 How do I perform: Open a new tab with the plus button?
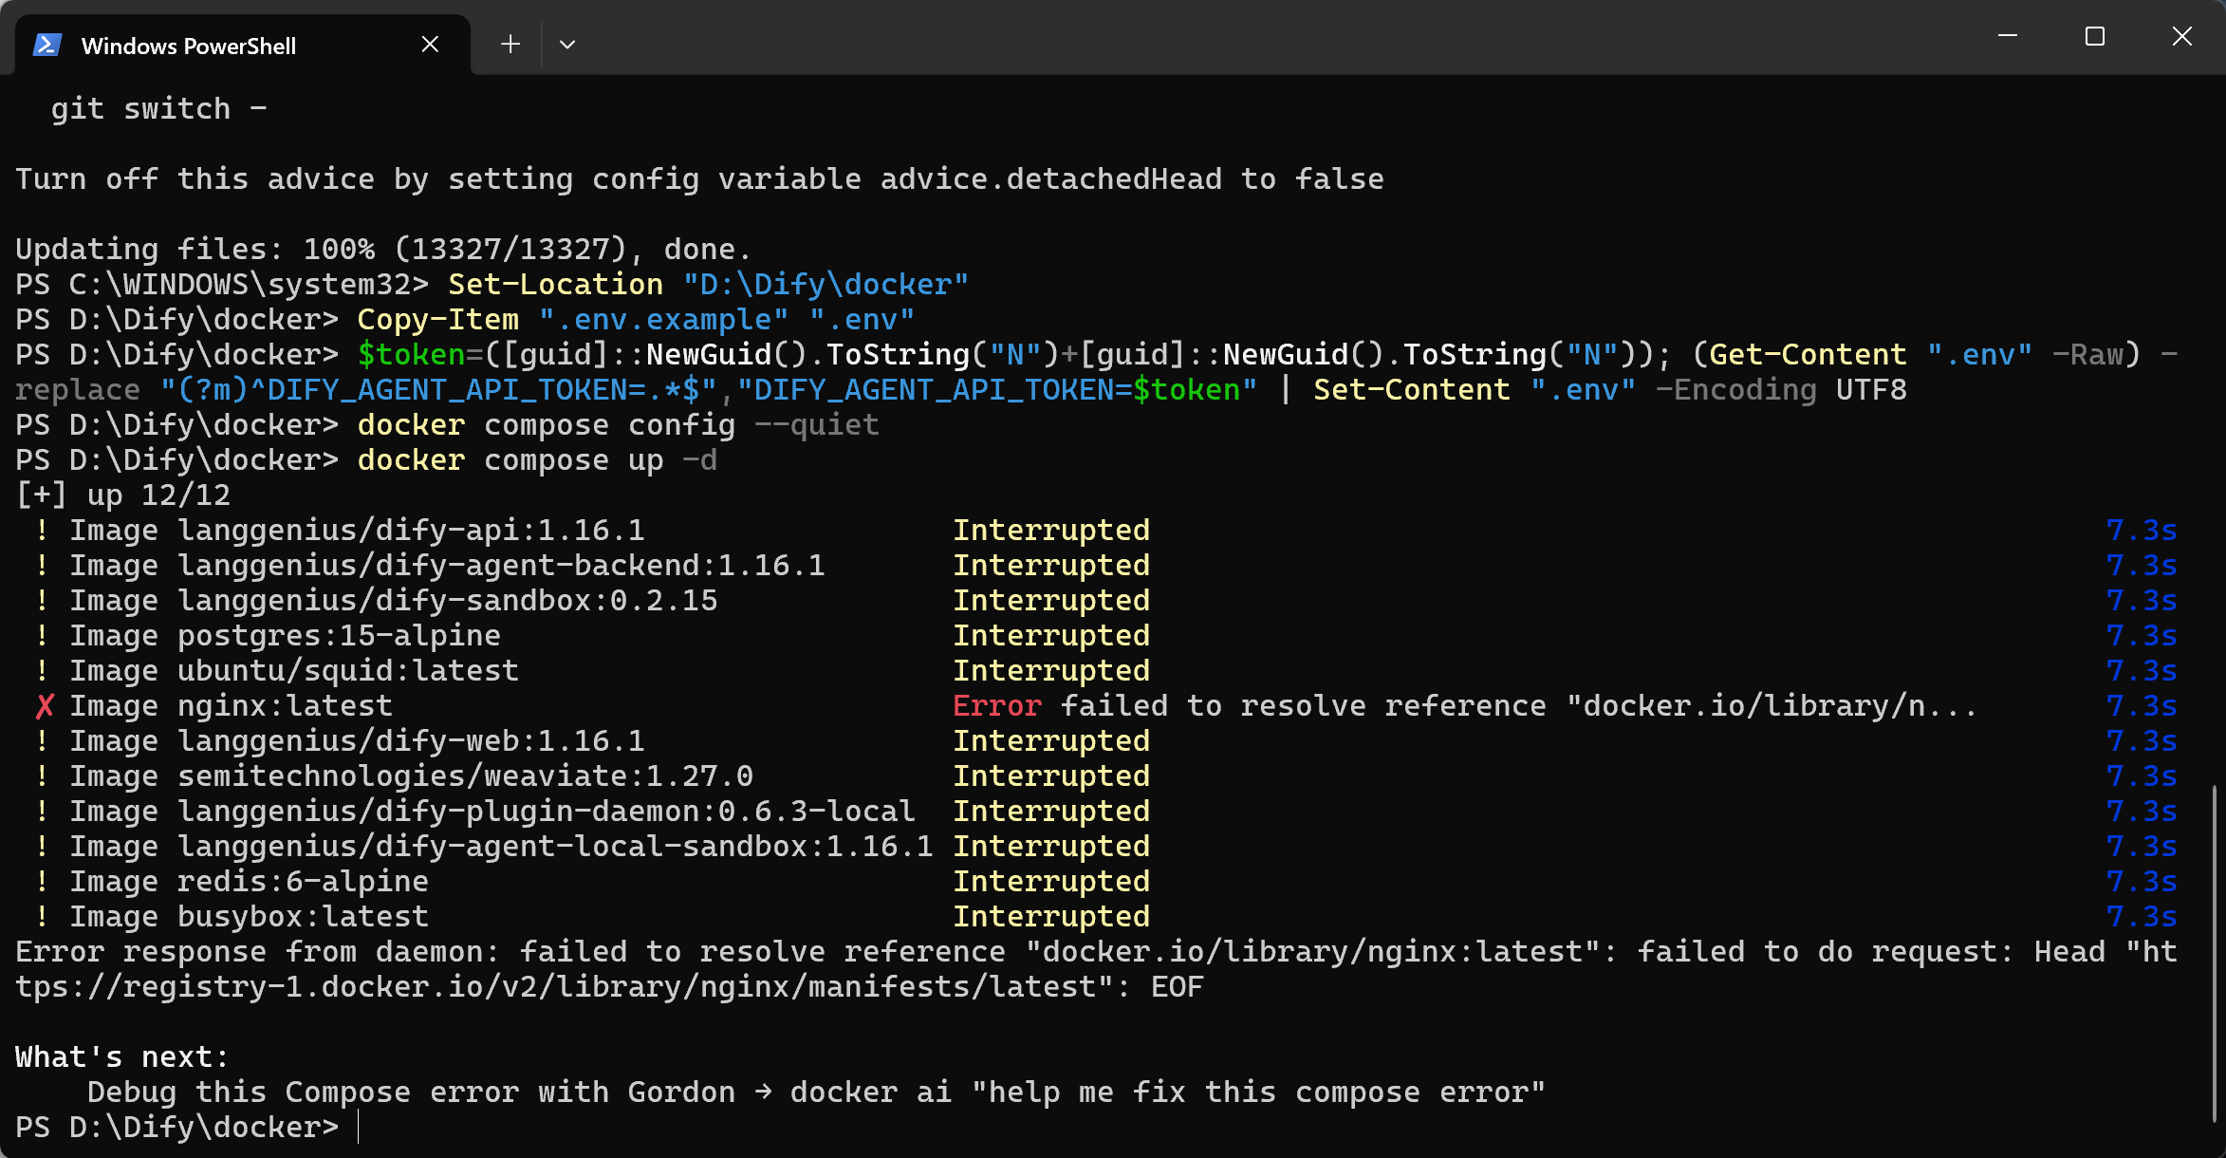tap(510, 45)
